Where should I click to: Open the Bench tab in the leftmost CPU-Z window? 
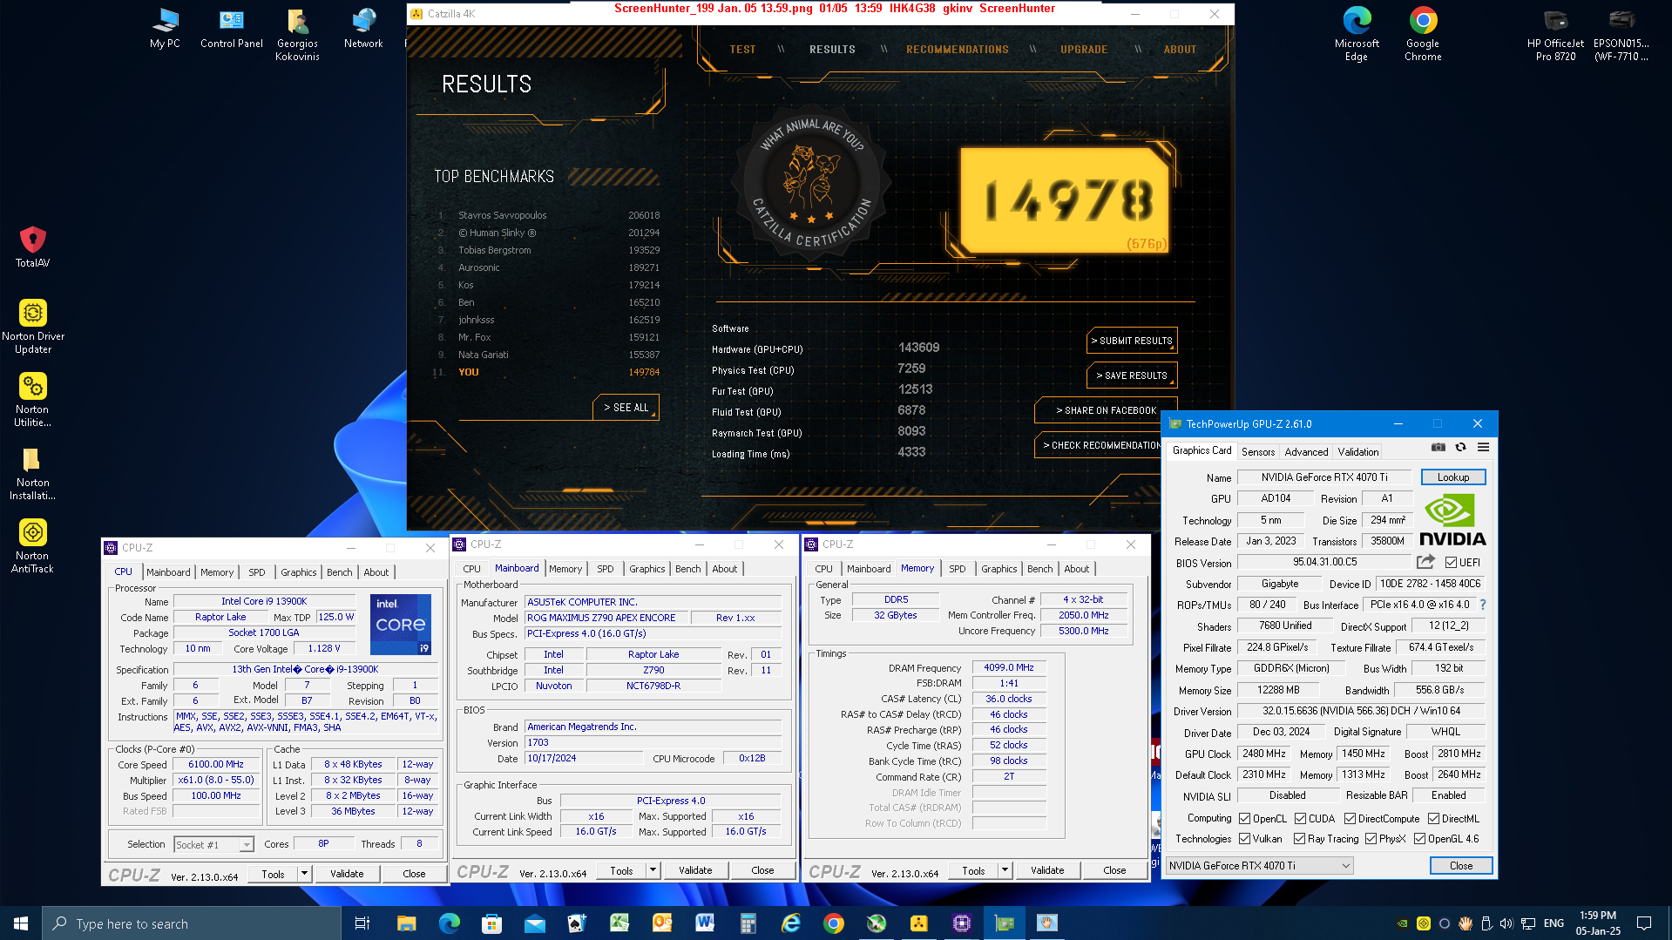pos(339,572)
